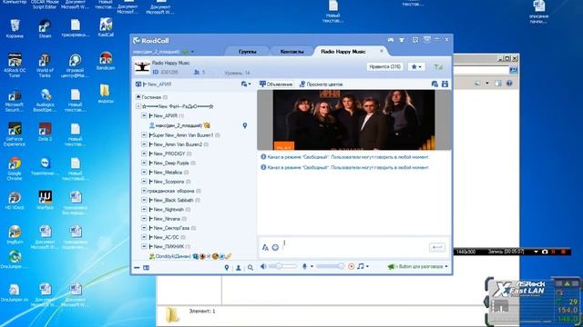The width and height of the screenshot is (583, 327).
Task: Locate my position with pin icon at bottom
Action: tap(227, 267)
